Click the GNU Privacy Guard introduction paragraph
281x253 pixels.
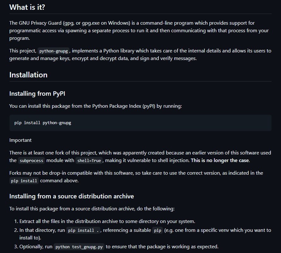(139, 30)
